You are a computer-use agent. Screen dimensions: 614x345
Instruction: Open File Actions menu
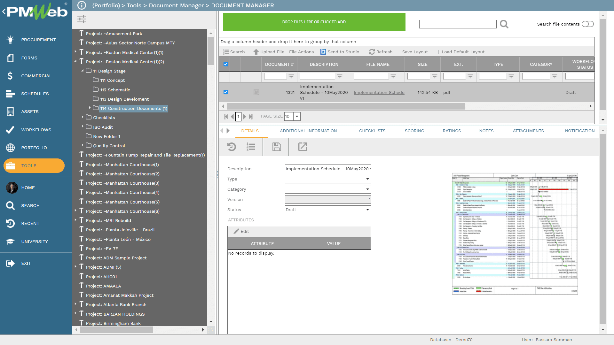(x=301, y=52)
